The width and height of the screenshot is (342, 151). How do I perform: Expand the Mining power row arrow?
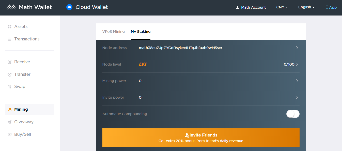tap(297, 81)
